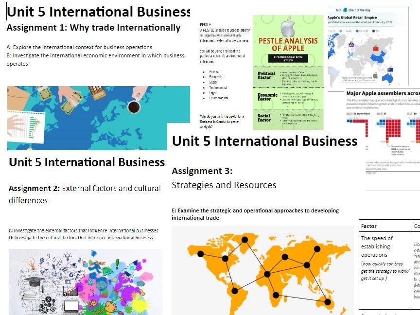Select the 'Social Factor' label in the infographic
420x315 pixels.
point(264,118)
